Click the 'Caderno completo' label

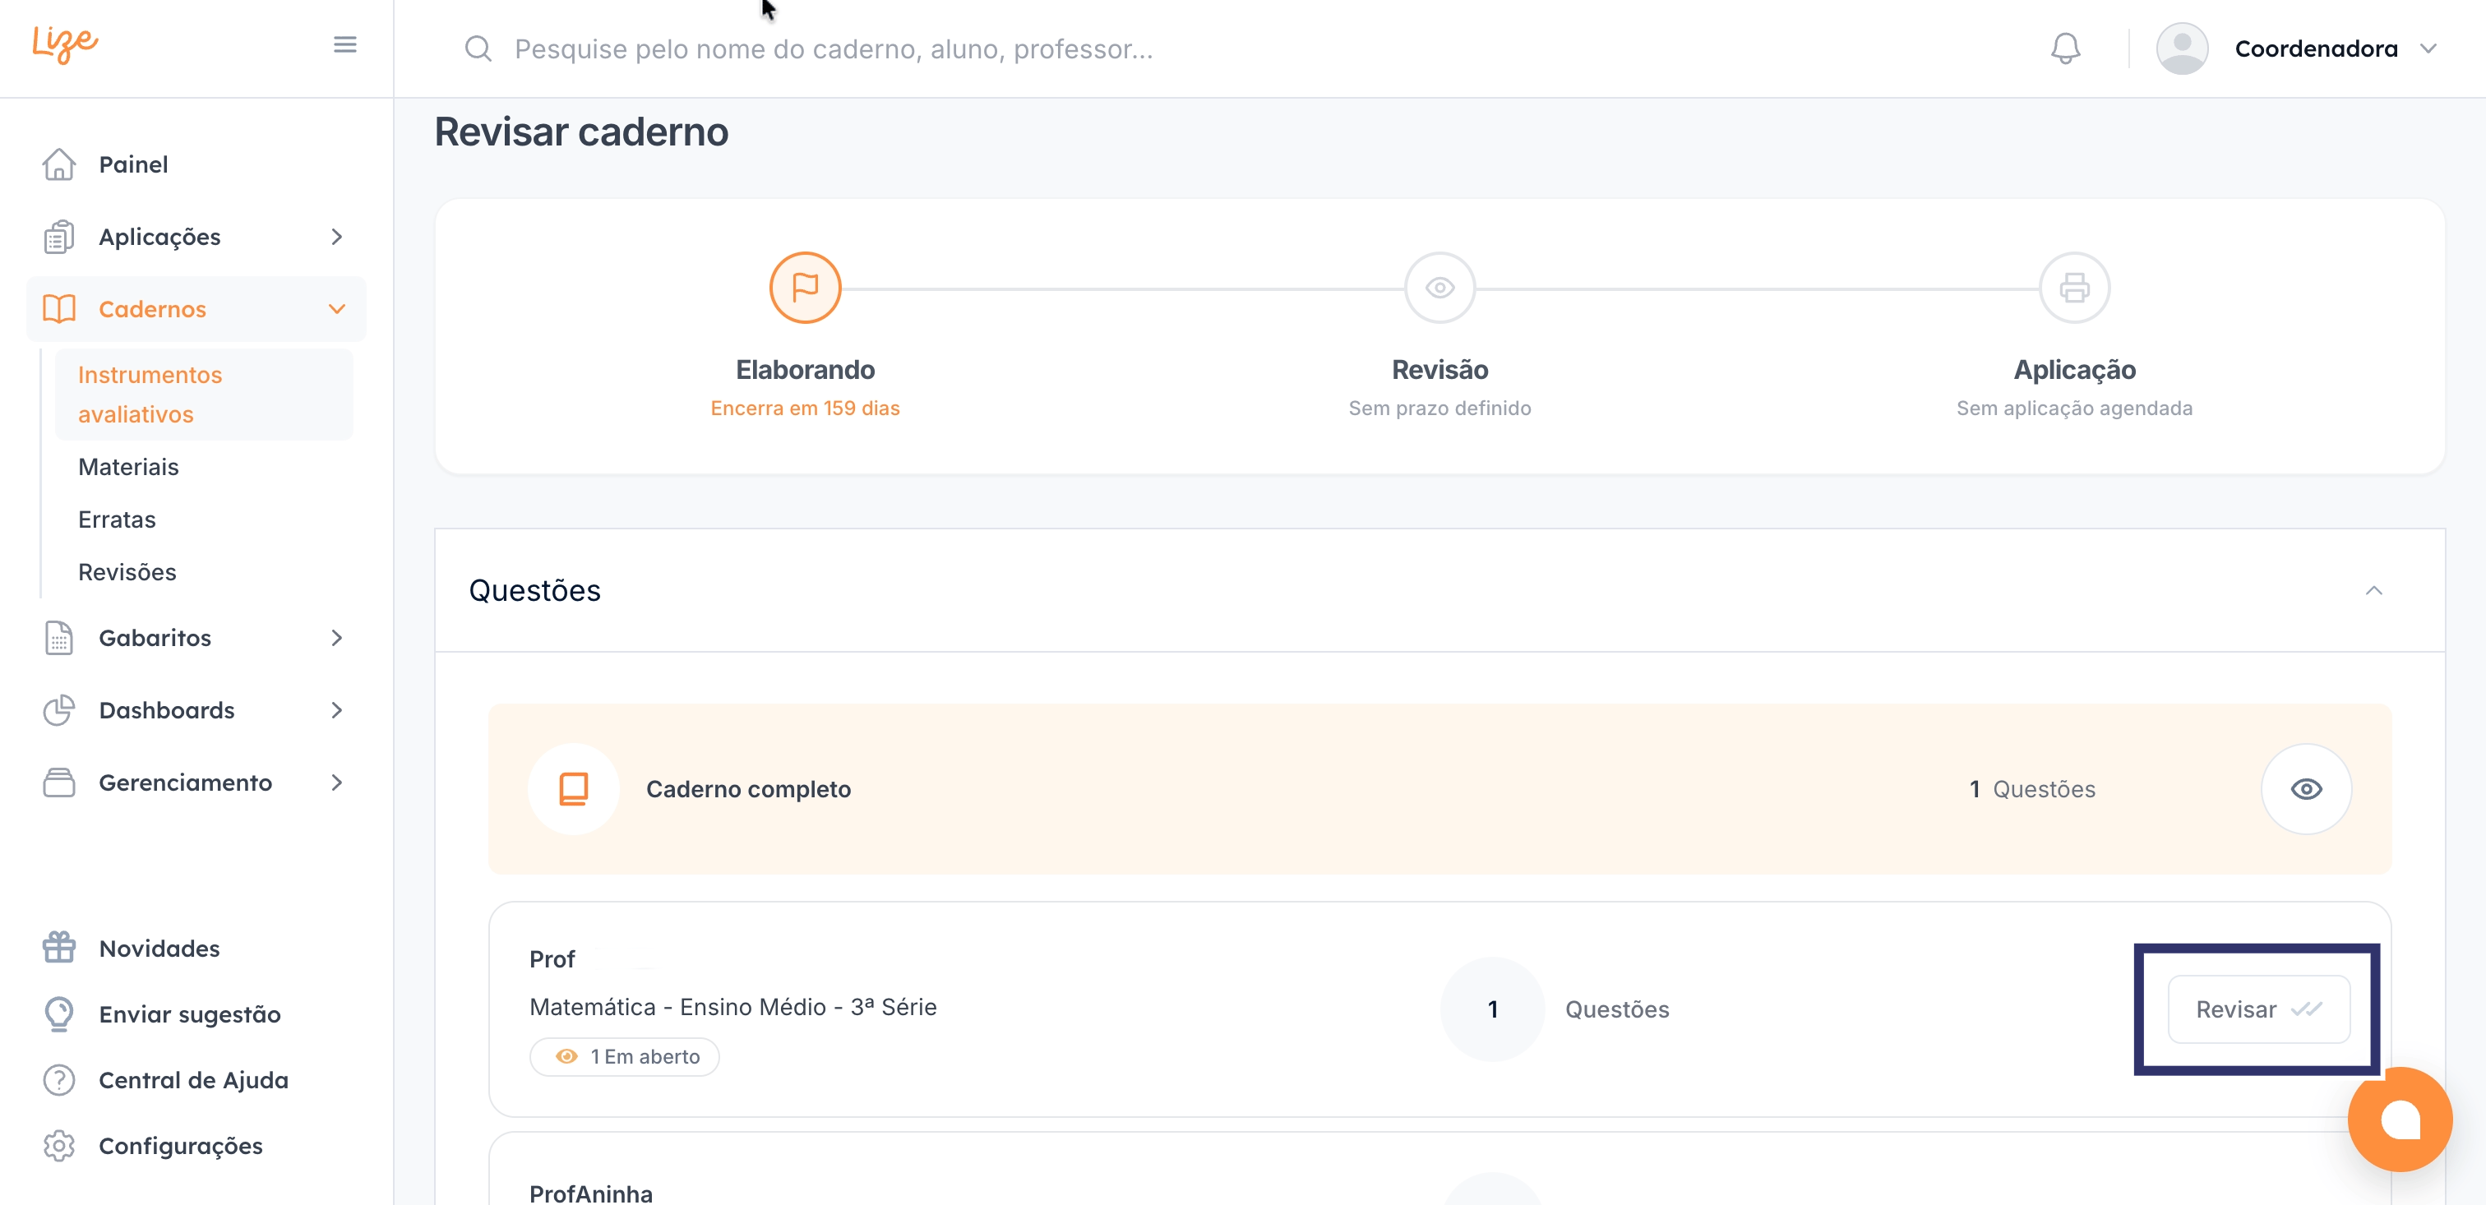(x=749, y=789)
